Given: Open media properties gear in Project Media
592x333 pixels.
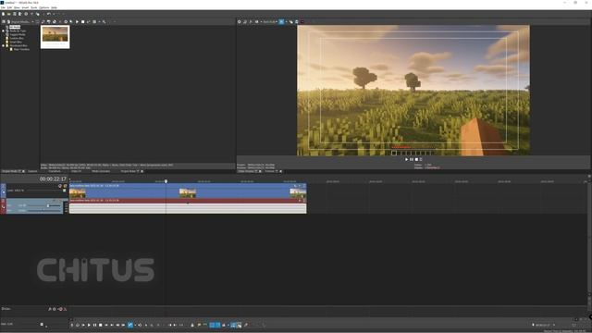Looking at the screenshot, I should (x=66, y=22).
